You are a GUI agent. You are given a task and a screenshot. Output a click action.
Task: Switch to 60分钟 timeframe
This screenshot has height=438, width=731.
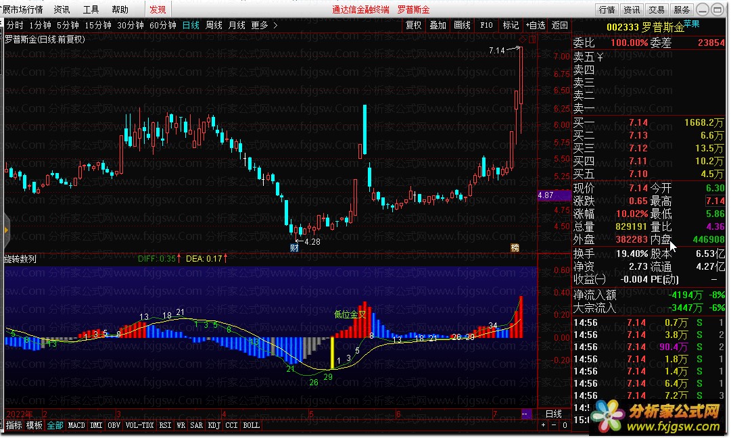point(163,25)
